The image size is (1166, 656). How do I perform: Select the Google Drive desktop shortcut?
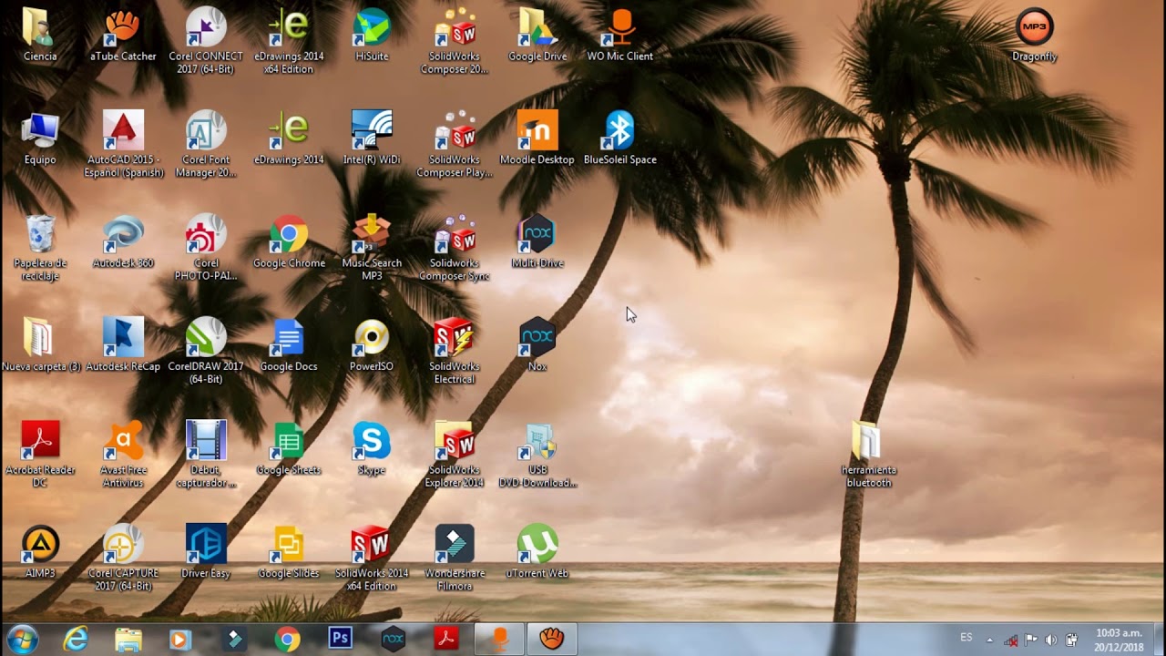coord(537,36)
